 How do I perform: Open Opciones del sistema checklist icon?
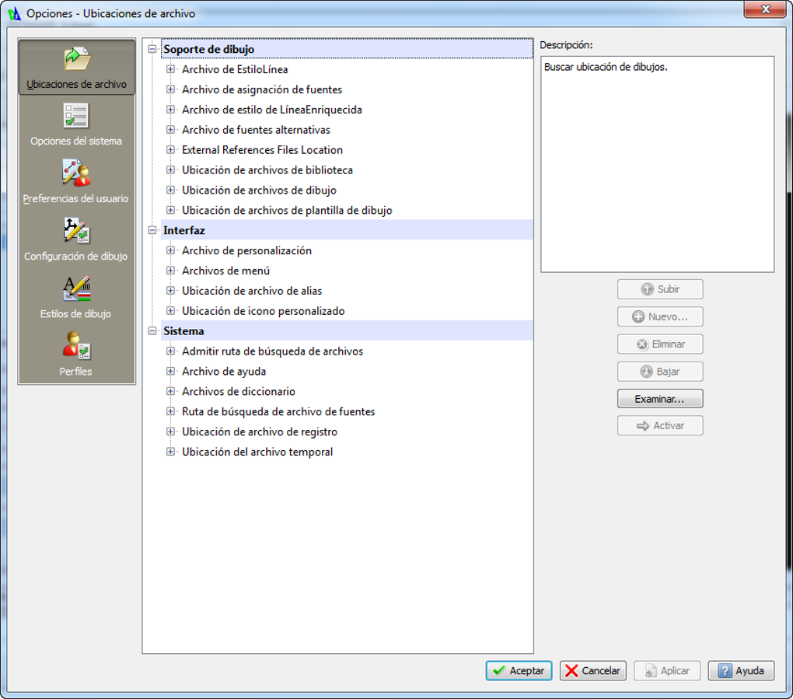pos(76,116)
